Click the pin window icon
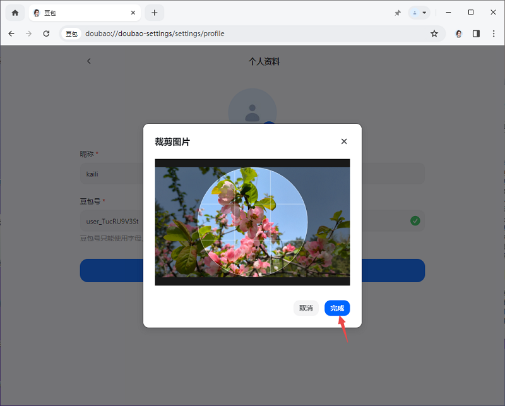The width and height of the screenshot is (505, 406). coord(398,13)
